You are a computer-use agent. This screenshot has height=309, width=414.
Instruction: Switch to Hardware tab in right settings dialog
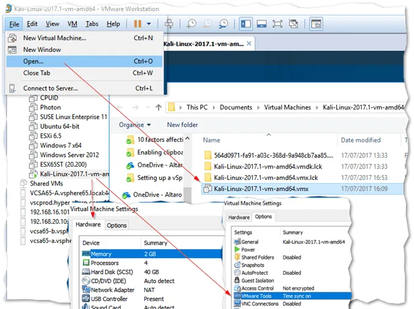coord(239,217)
